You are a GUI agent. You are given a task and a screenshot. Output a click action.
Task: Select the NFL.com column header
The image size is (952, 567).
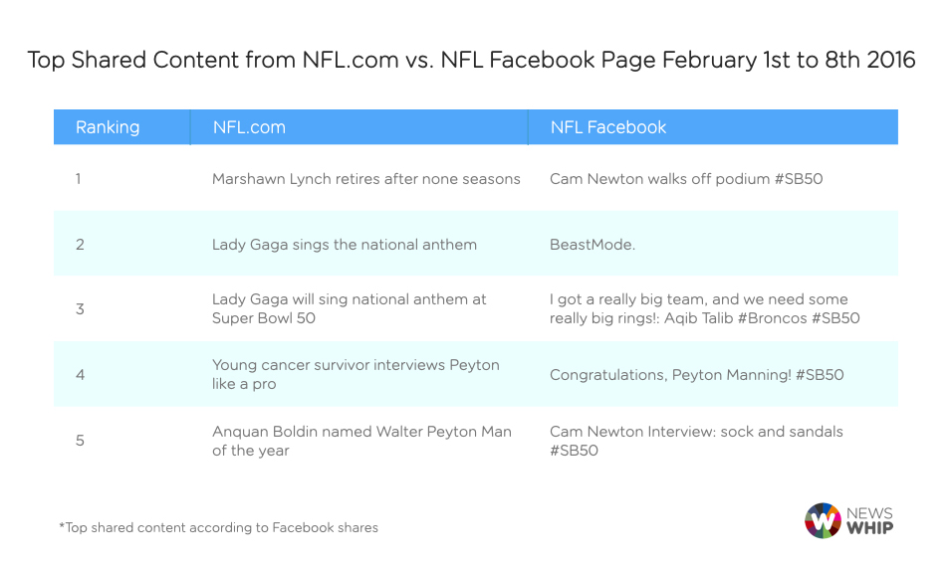point(249,127)
